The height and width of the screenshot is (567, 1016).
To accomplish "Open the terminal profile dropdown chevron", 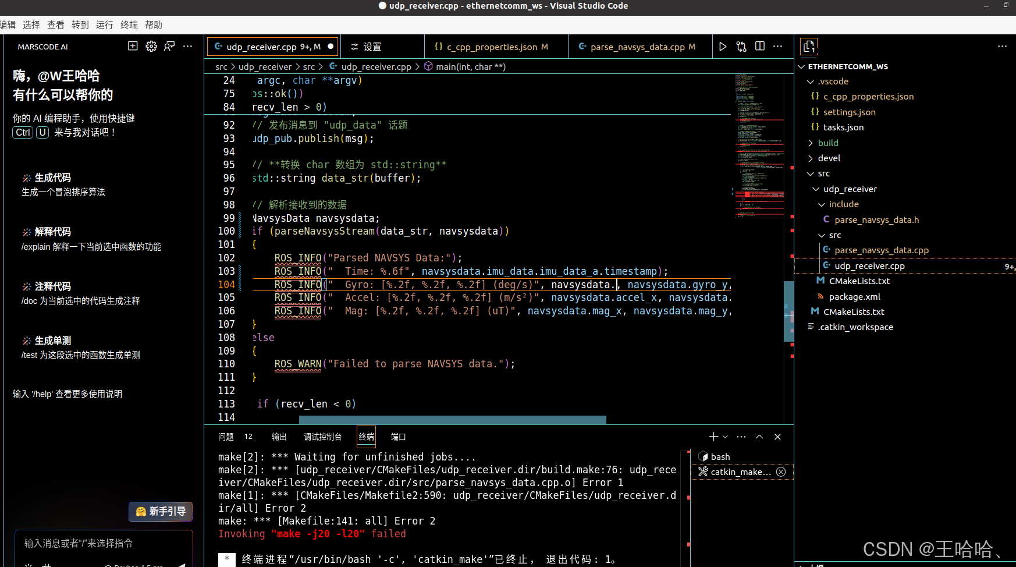I will [x=725, y=437].
